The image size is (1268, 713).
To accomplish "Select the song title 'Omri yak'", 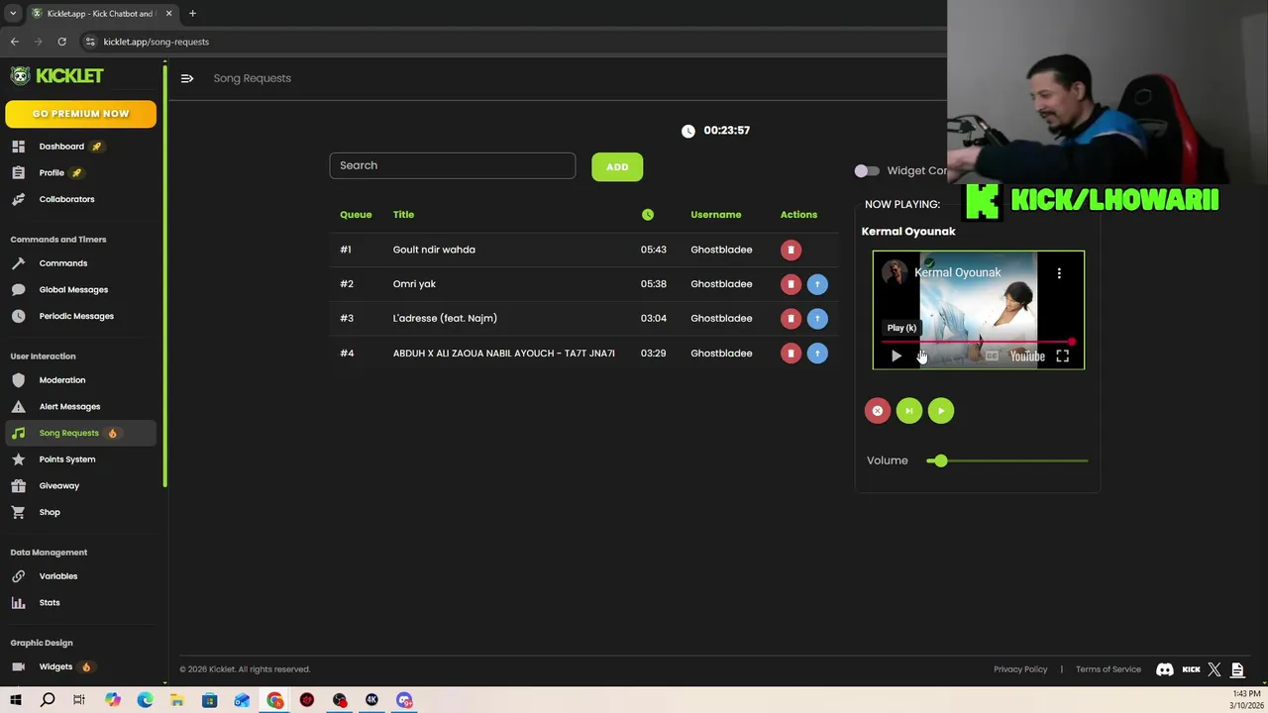I will click(x=414, y=284).
